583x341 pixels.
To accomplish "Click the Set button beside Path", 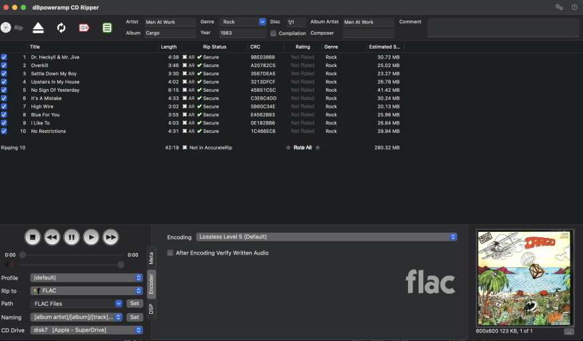I will (134, 304).
